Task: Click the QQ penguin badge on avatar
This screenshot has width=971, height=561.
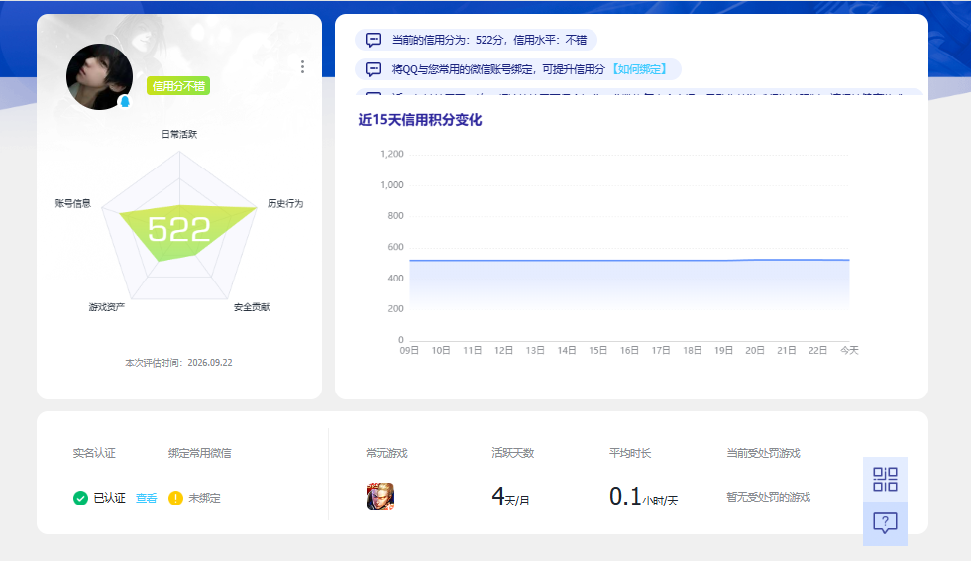Action: (x=125, y=101)
